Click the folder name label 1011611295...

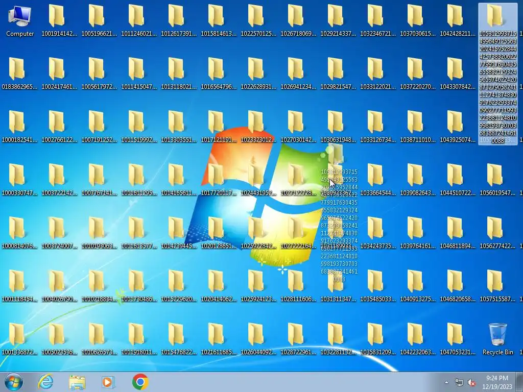coord(139,193)
